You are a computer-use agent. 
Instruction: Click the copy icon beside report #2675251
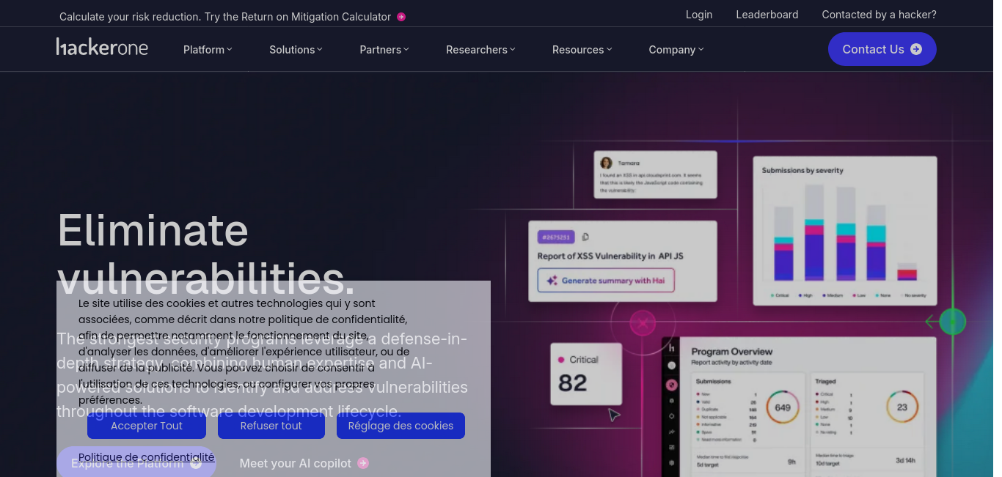[585, 237]
